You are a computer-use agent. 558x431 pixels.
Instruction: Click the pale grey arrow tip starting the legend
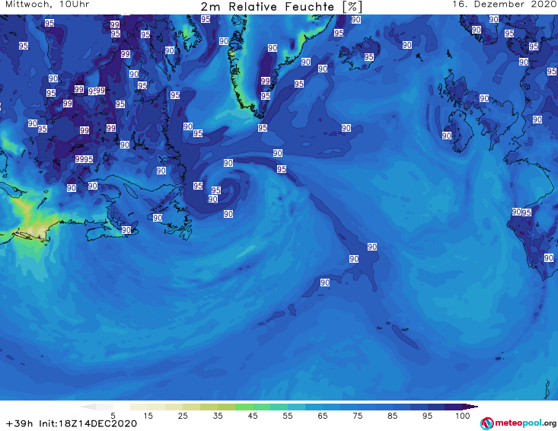(88, 407)
